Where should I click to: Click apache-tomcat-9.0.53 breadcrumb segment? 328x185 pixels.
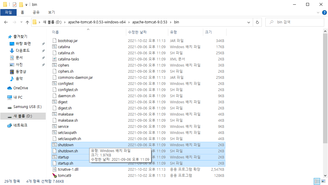(x=150, y=22)
